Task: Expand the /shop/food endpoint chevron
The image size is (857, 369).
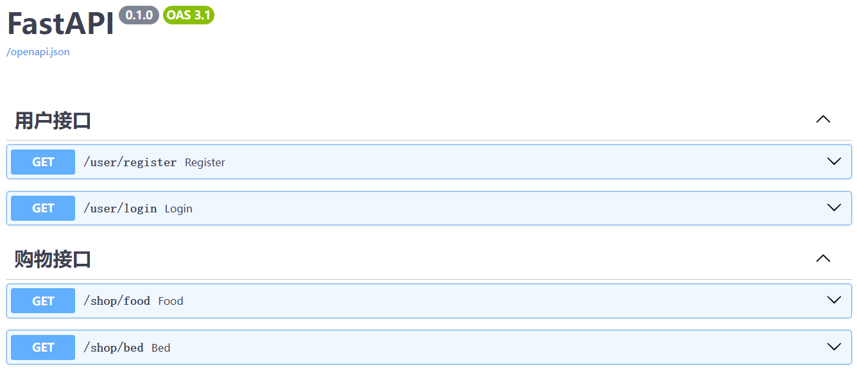Action: 834,300
